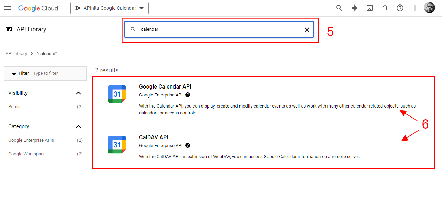Viewport: 442px width, 214px height.
Task: Collapse the Visibility filter section
Action: 78,93
